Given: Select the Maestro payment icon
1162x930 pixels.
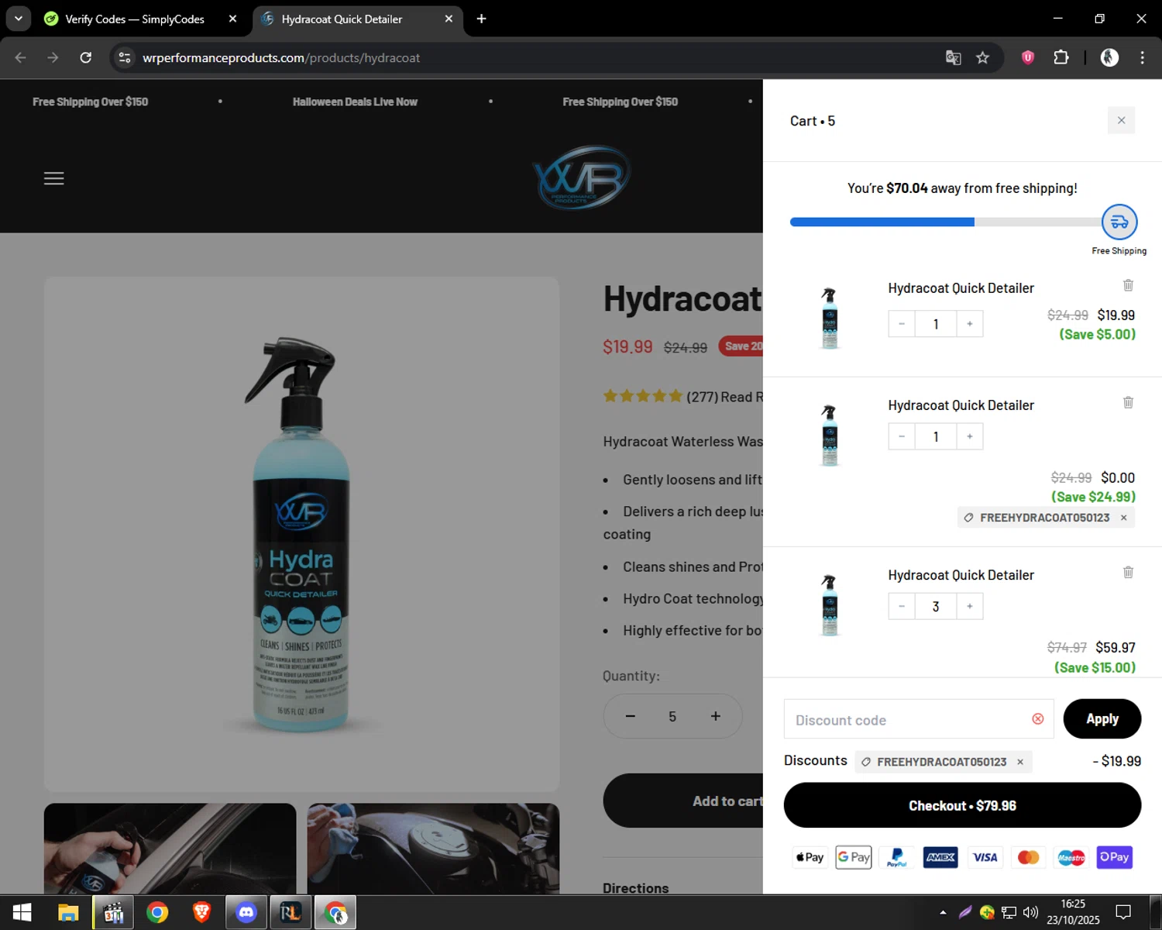Looking at the screenshot, I should coord(1071,857).
